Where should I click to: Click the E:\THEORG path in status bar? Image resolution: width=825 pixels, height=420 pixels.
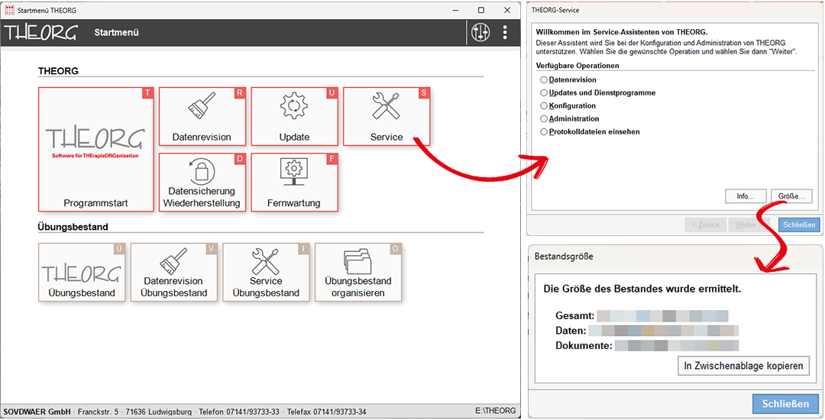coord(495,411)
